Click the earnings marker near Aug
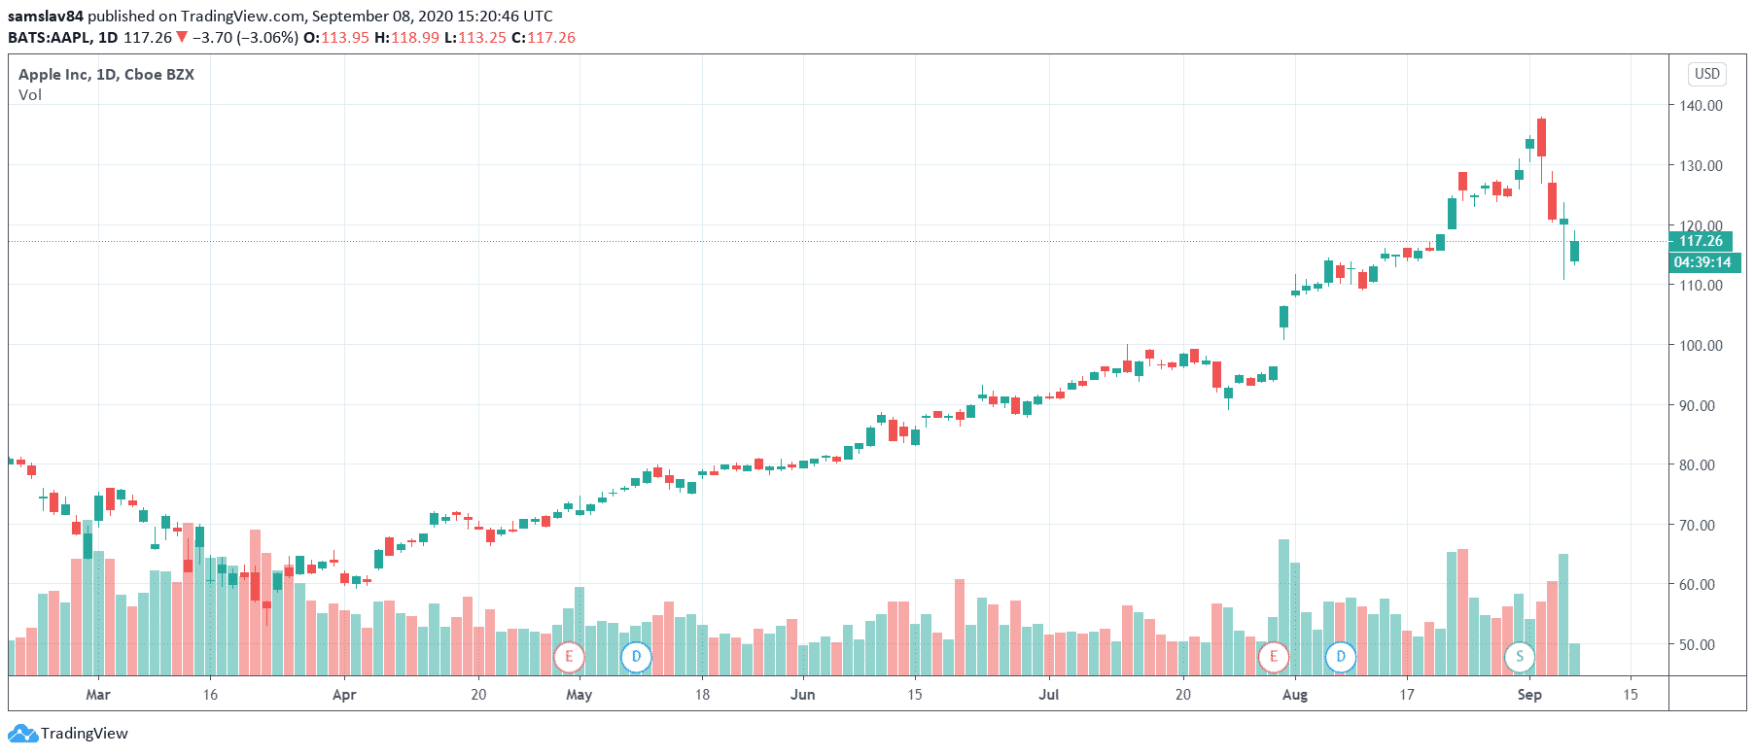Screen dimensions: 1755x756 (1273, 657)
